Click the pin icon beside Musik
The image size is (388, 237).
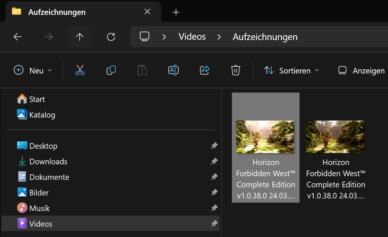pos(214,208)
